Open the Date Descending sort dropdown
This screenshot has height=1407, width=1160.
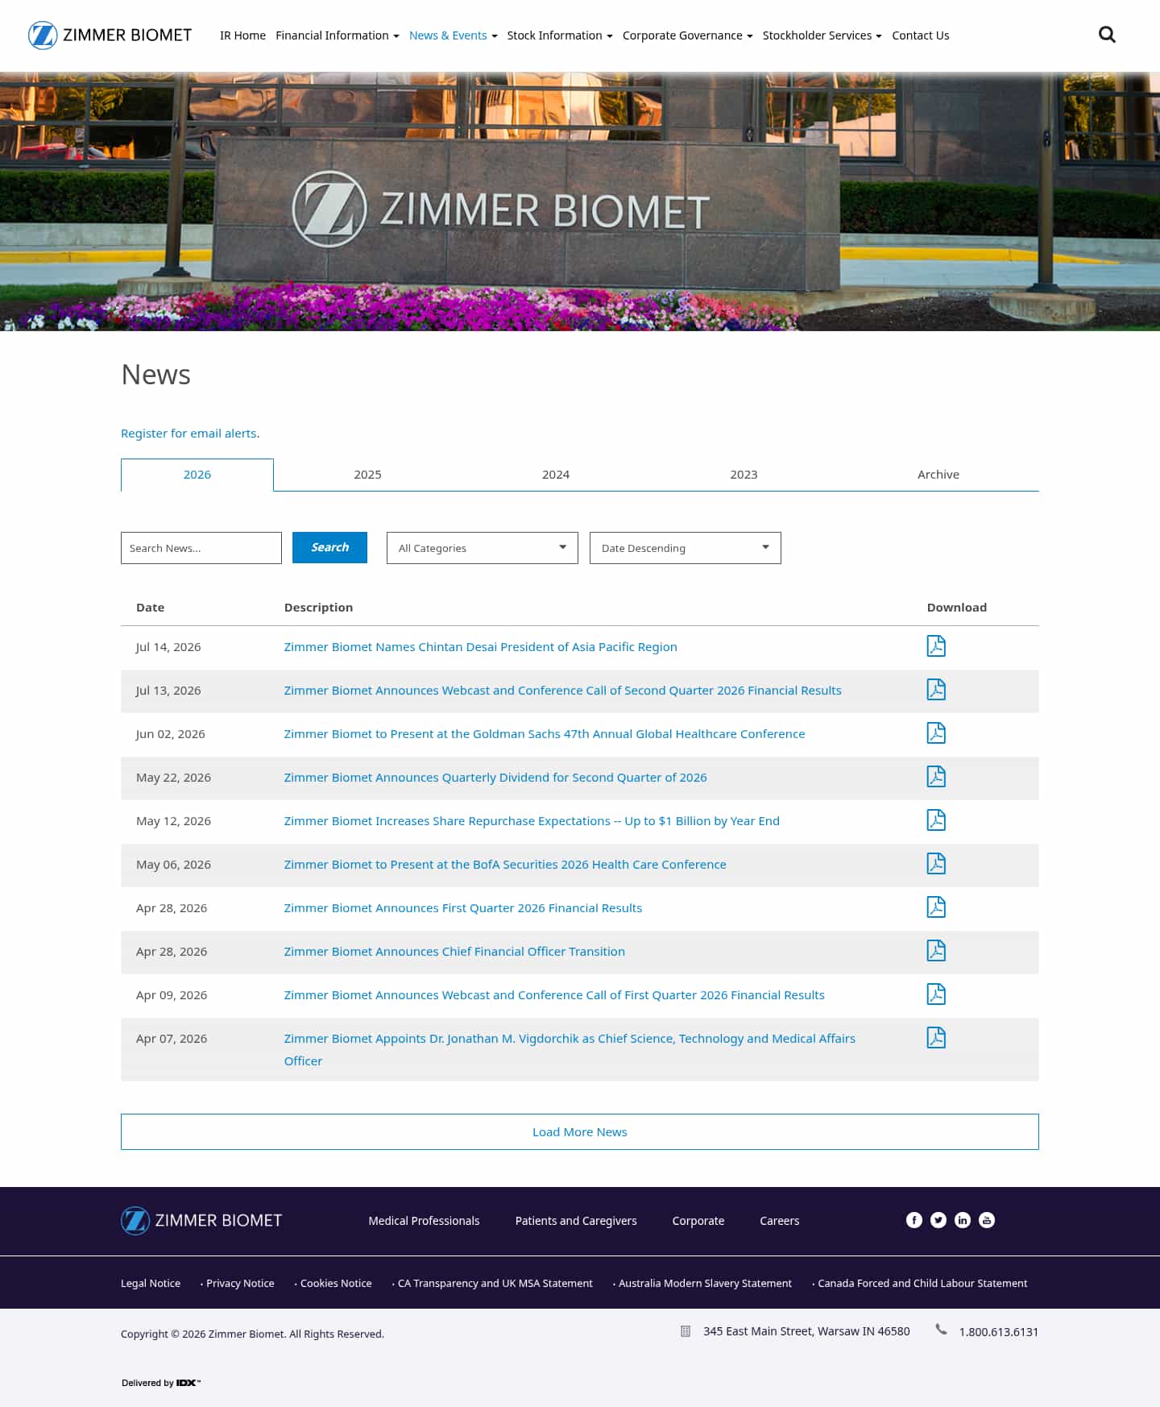click(686, 548)
